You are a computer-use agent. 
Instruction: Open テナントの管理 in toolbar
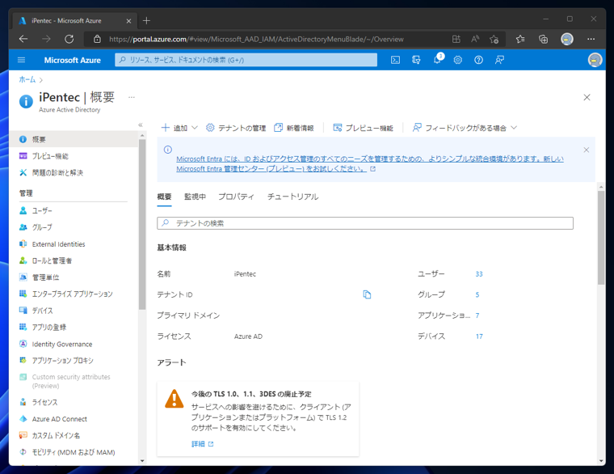[236, 128]
